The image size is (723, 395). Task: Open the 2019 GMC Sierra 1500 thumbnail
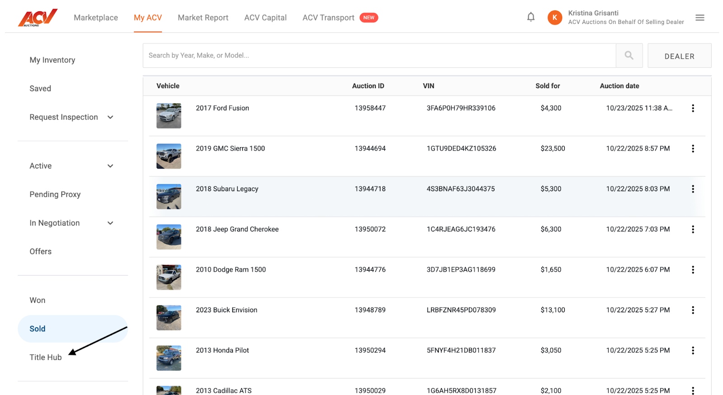[x=169, y=156]
